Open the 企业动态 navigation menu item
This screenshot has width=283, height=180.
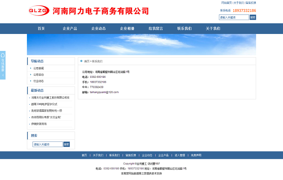[x=98, y=29]
